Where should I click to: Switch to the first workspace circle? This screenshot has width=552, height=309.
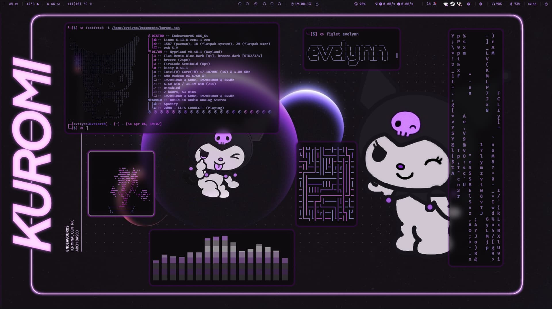tap(240, 4)
